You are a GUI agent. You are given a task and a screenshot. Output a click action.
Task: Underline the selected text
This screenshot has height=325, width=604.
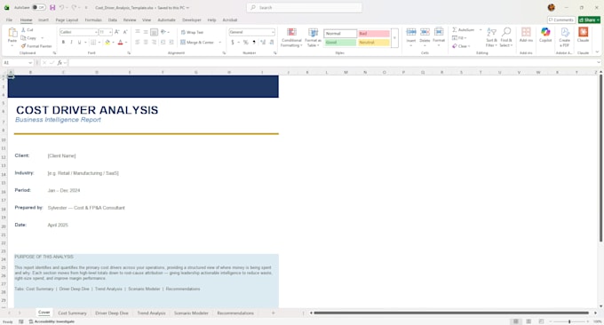(x=79, y=43)
